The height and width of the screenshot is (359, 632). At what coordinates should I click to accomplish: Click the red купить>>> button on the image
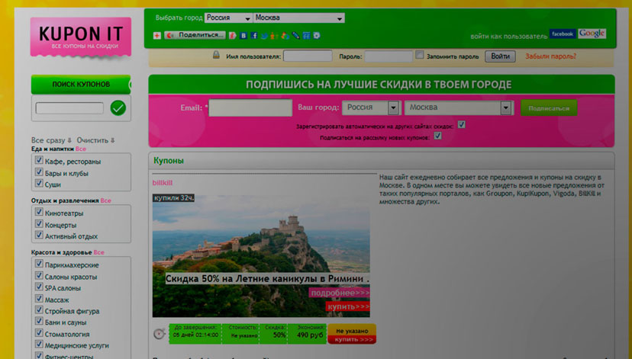[x=348, y=306]
